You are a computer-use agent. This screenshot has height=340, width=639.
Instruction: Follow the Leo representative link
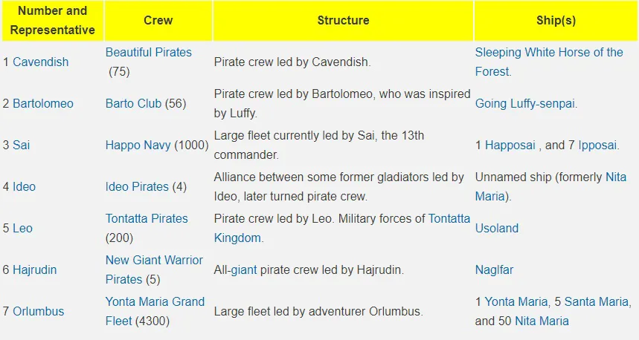tap(22, 229)
